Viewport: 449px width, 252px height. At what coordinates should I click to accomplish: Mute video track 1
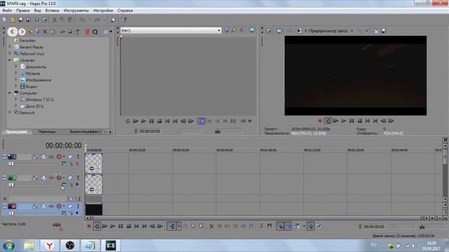coord(70,157)
